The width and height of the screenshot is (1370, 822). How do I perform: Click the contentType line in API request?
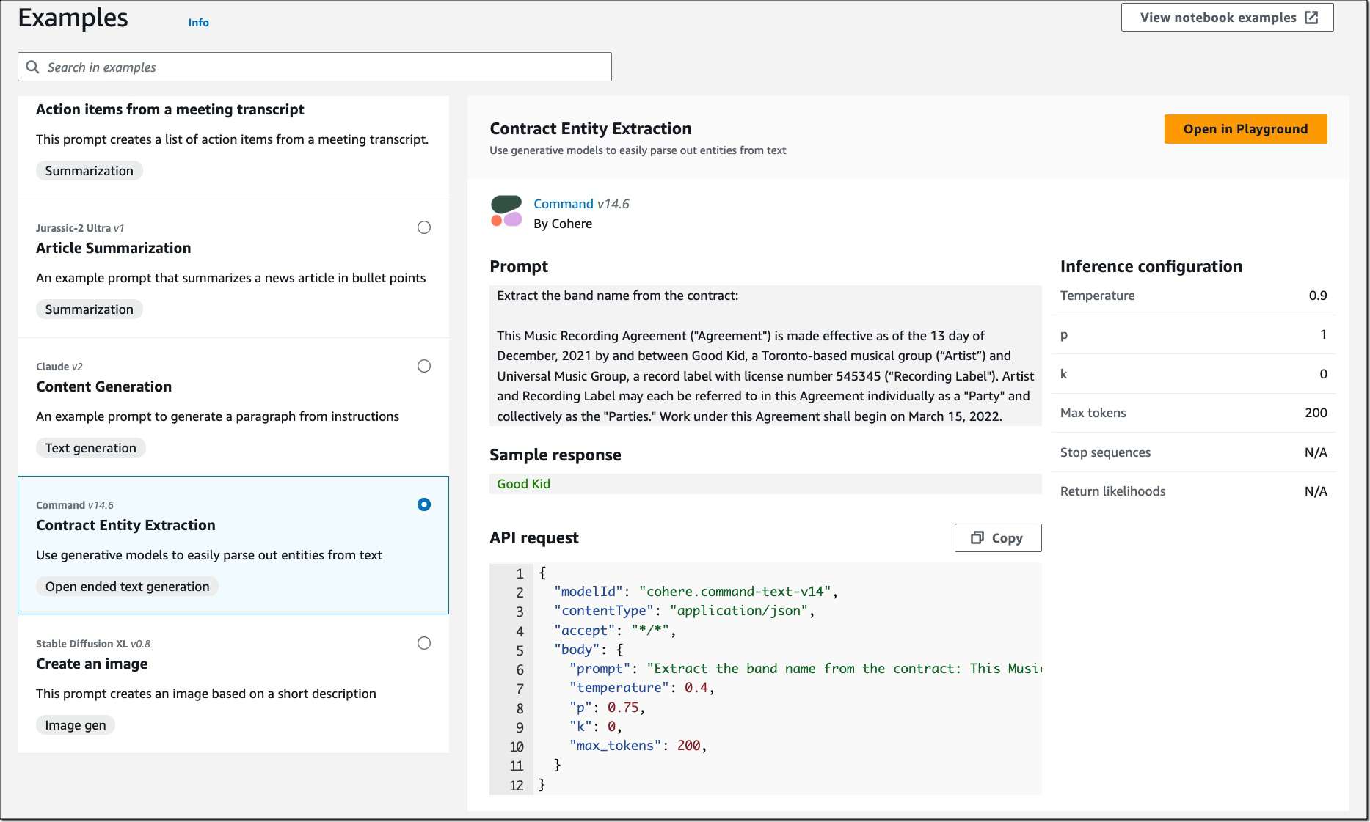click(684, 611)
